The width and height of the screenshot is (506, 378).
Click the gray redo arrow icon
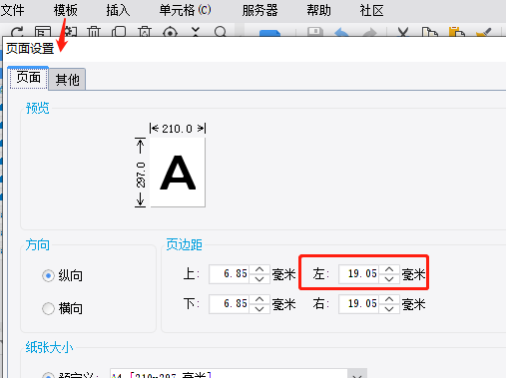[369, 32]
